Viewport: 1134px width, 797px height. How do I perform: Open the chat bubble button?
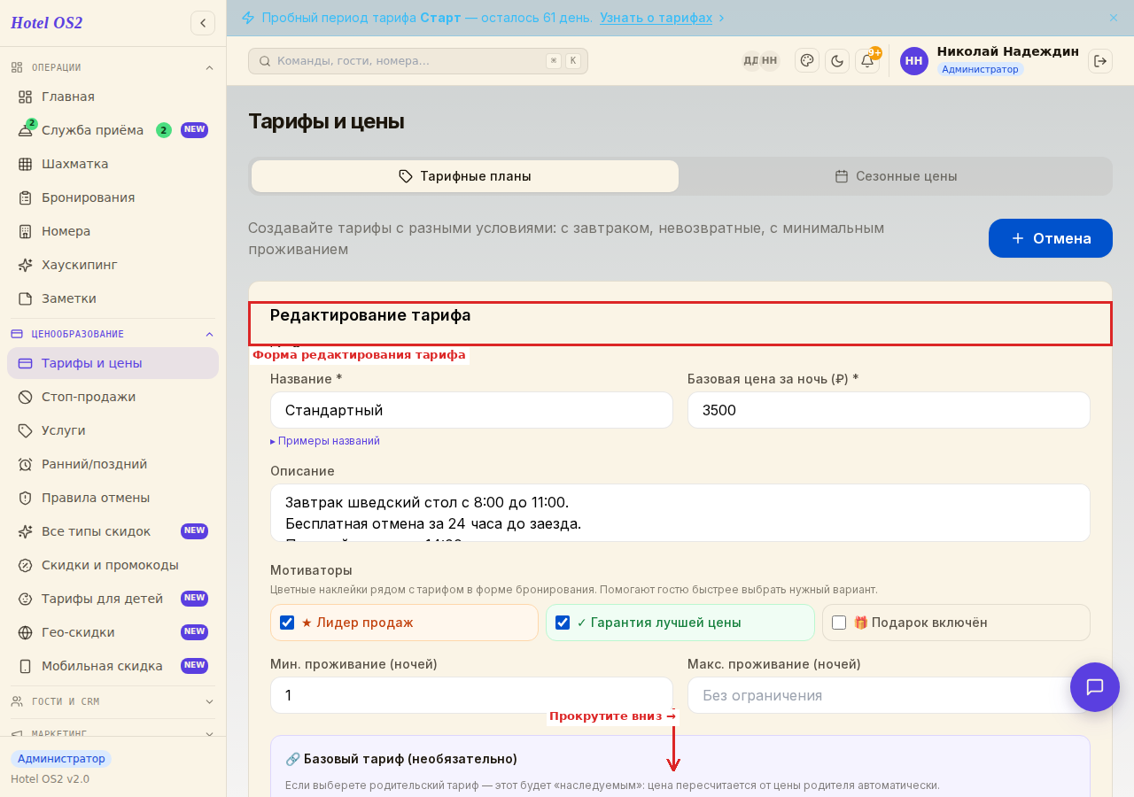(x=1095, y=687)
